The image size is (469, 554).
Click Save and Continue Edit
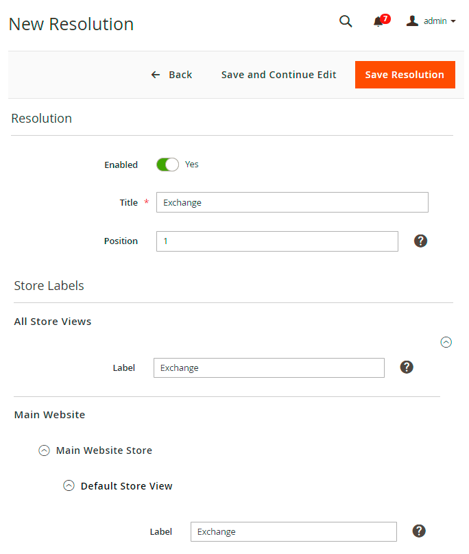coord(278,75)
